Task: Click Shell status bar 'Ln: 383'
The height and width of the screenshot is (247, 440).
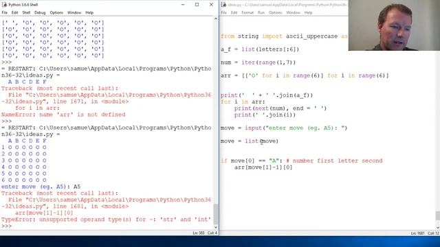Action: point(199,233)
